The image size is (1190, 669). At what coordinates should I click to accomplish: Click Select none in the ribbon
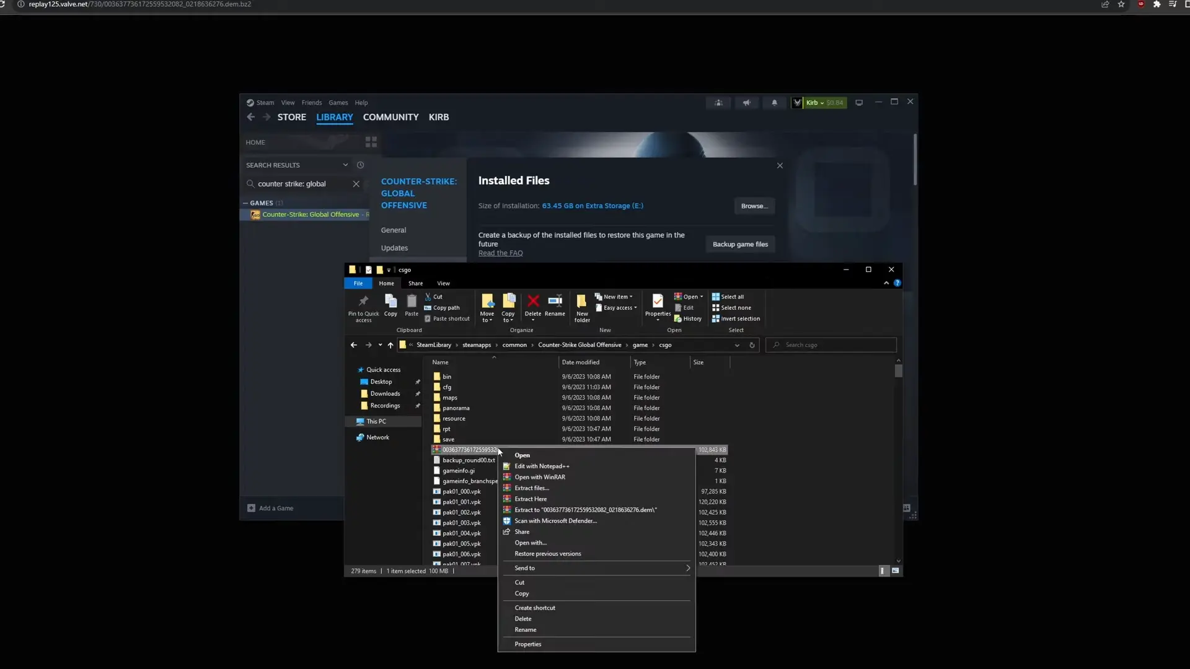pyautogui.click(x=731, y=308)
